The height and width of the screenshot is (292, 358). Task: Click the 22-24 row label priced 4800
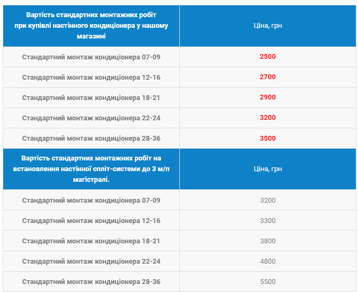(x=92, y=262)
